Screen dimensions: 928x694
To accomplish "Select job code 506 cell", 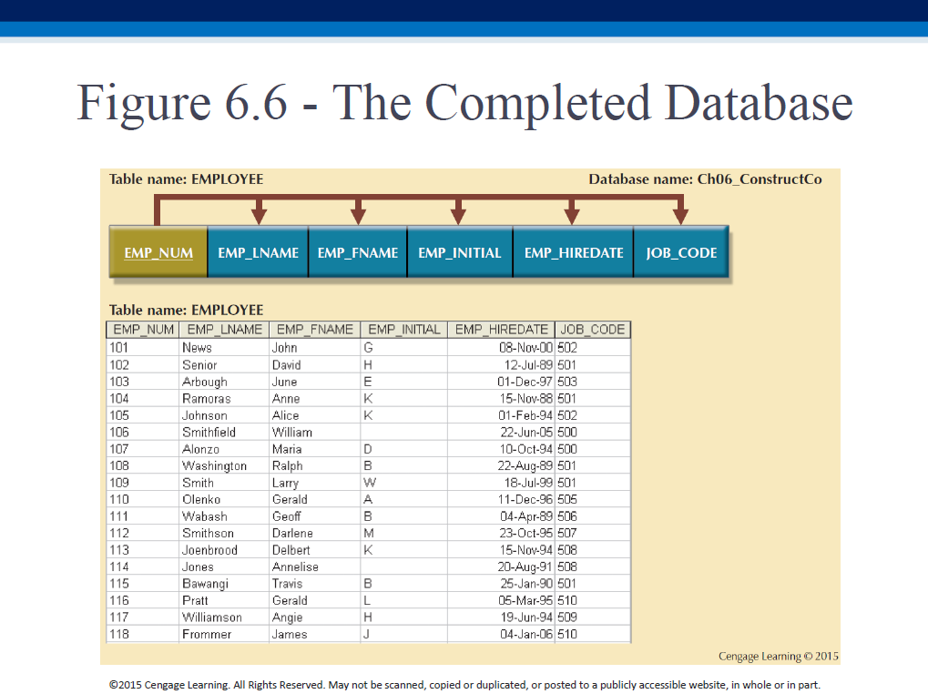I will tap(593, 515).
